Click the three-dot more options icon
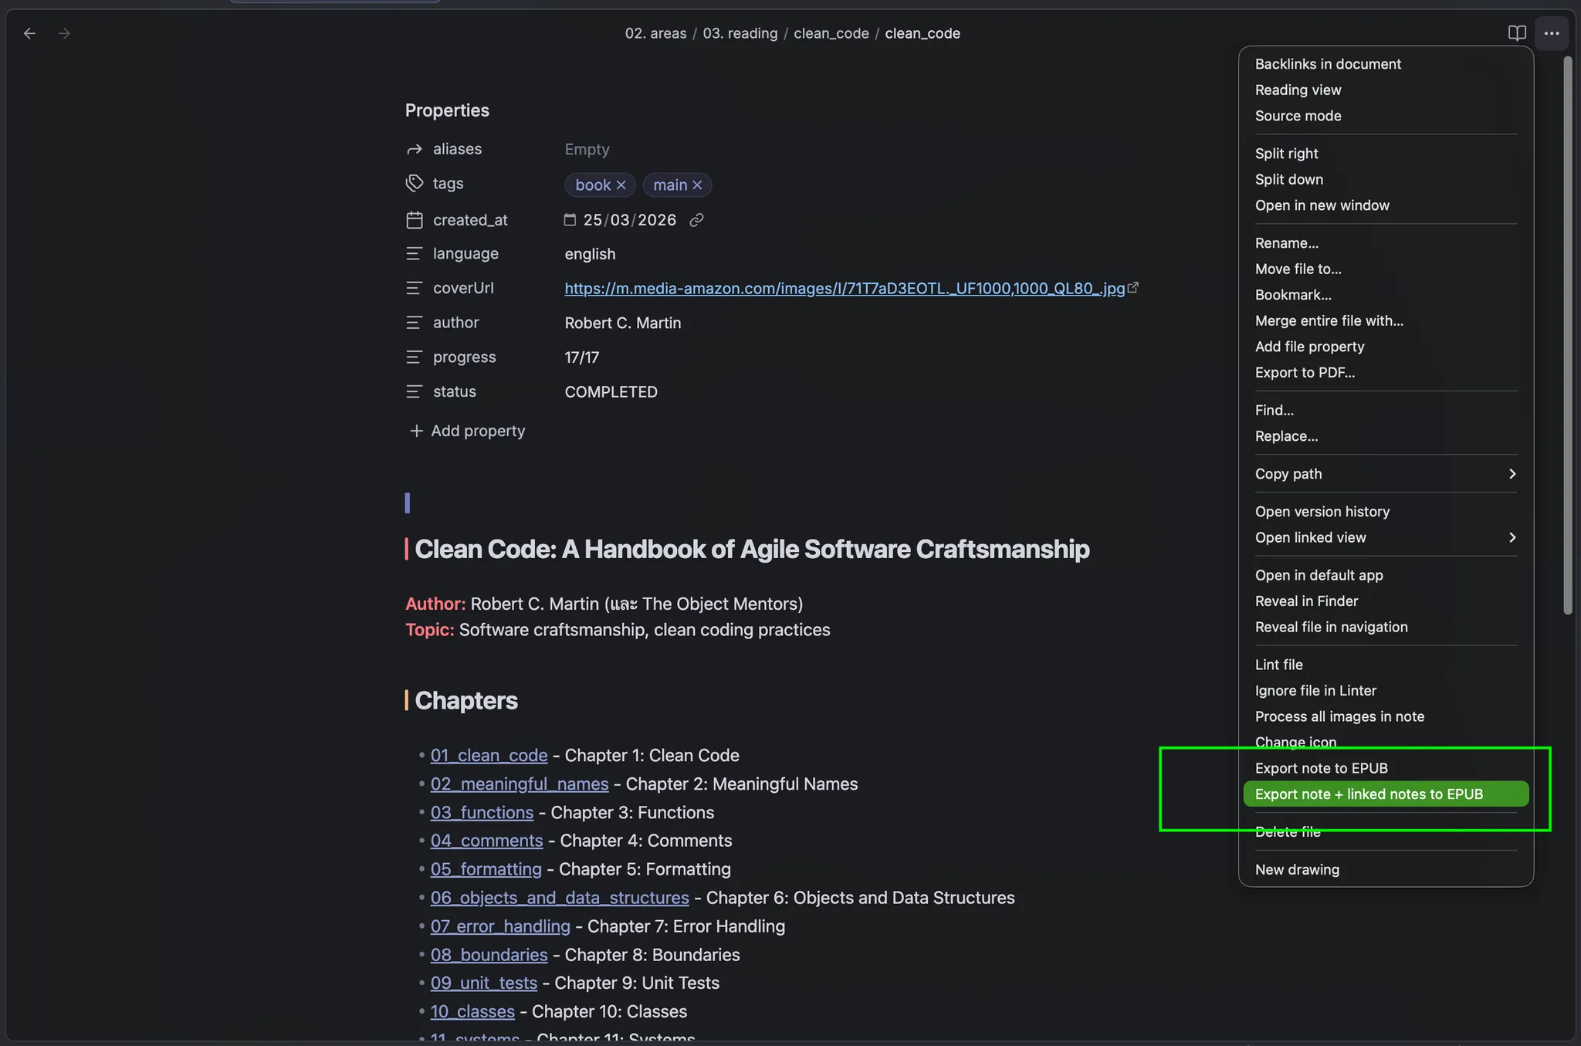This screenshot has height=1046, width=1581. (1552, 33)
